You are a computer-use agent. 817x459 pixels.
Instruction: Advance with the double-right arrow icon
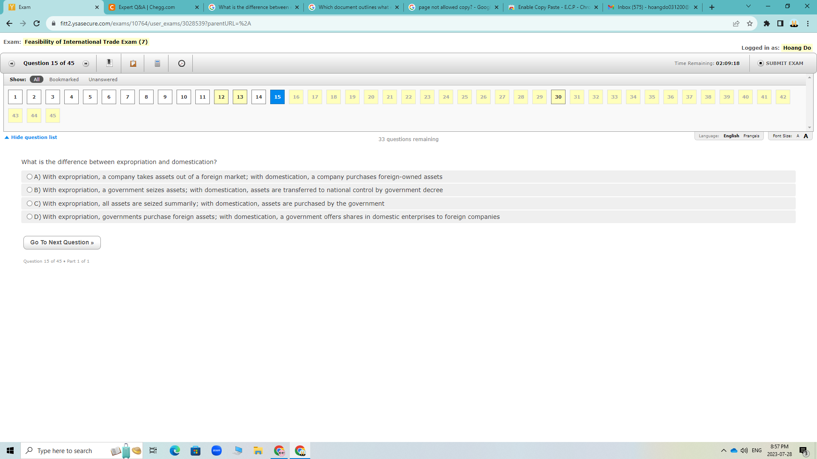86,63
